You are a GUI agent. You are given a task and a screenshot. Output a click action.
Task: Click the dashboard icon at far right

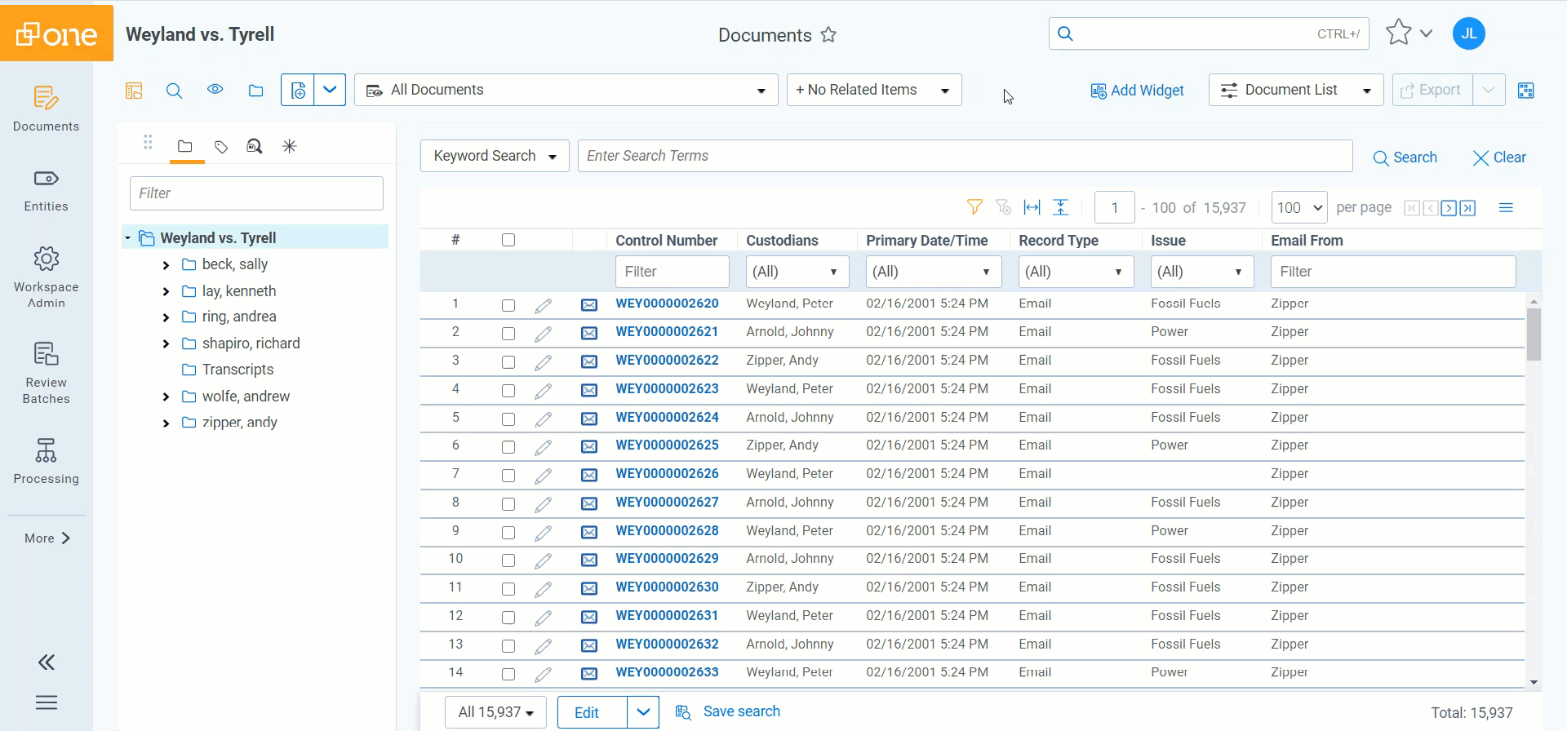tap(1525, 91)
